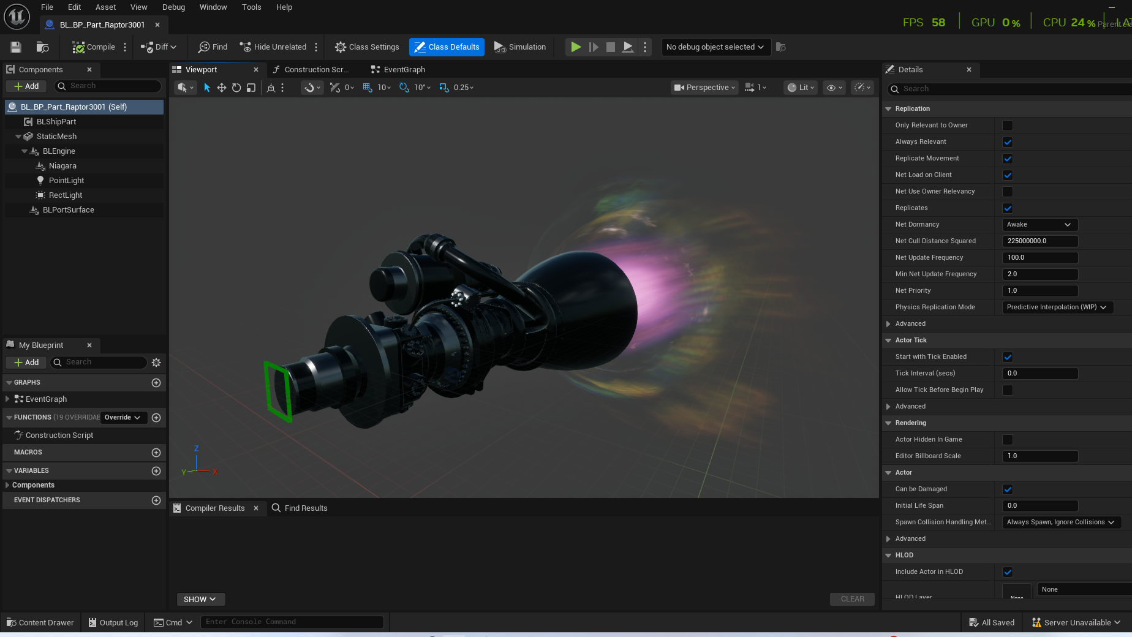Toggle Actor Hidden In Game checkbox
The width and height of the screenshot is (1132, 637).
point(1008,440)
